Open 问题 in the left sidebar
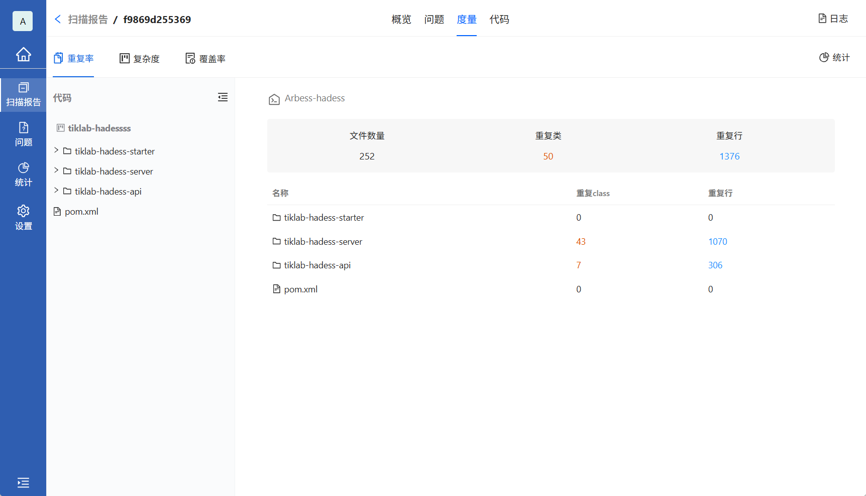Viewport: 866px width, 496px height. (23, 134)
